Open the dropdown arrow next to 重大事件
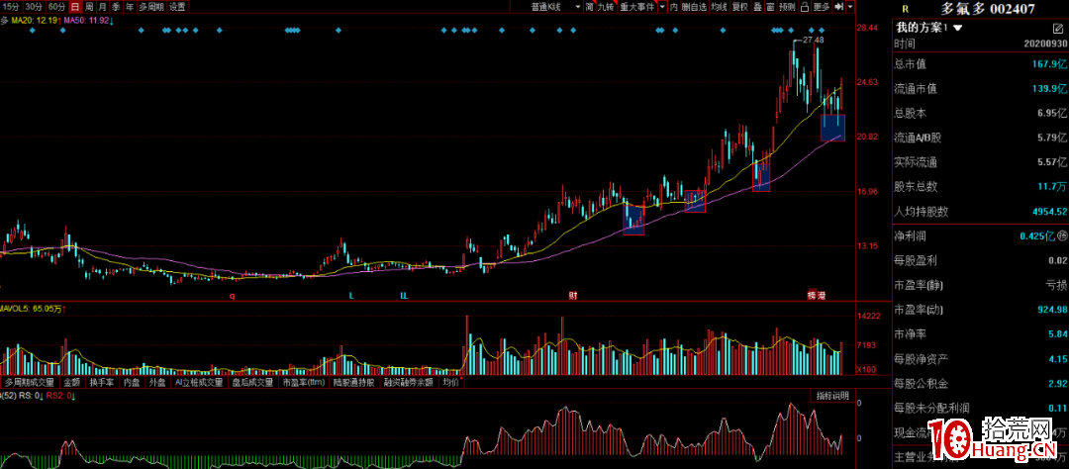Screen dimensions: 1069x469 662,7
